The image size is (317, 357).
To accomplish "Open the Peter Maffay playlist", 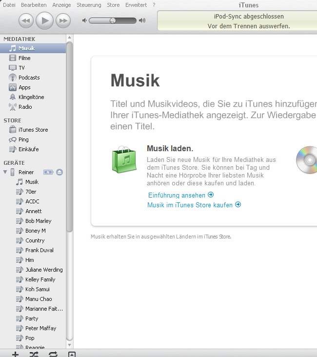I will coord(33,328).
